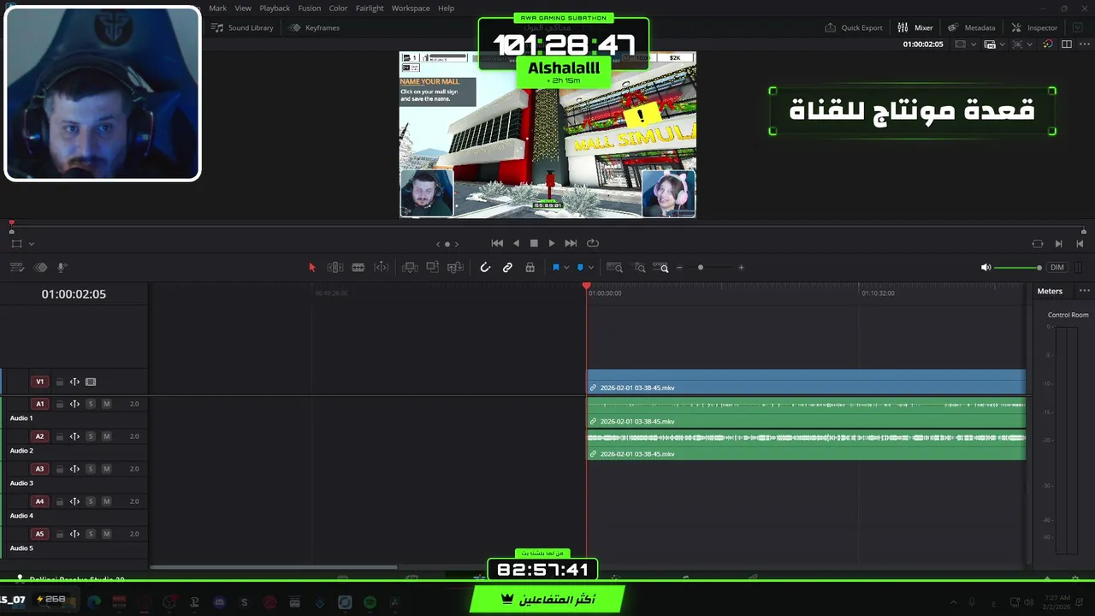Switch to dual viewer mode icon
The height and width of the screenshot is (616, 1095).
[x=1066, y=44]
